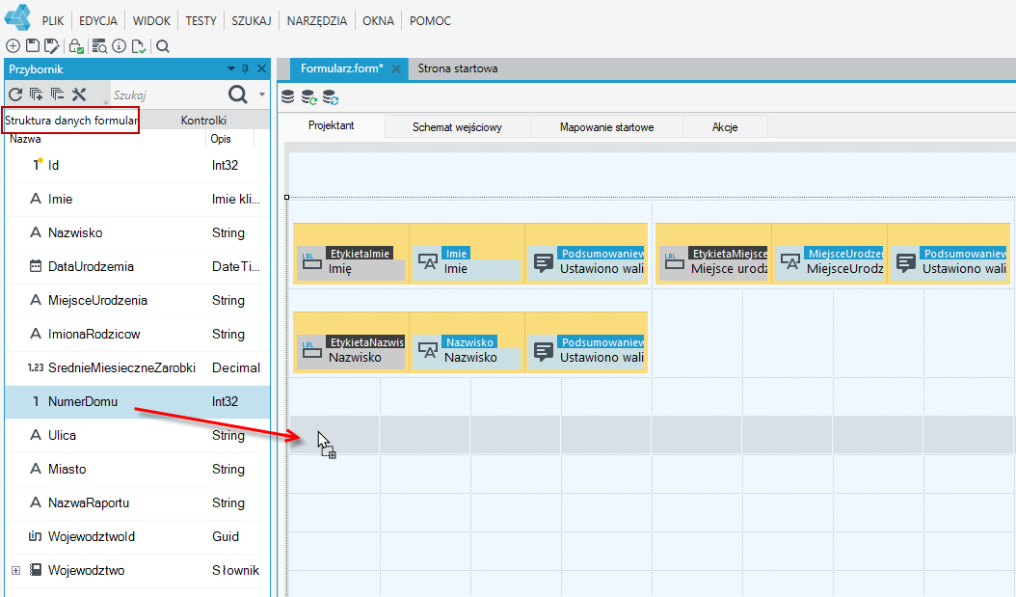Image resolution: width=1016 pixels, height=597 pixels.
Task: Select the DataUrodzenia field row
Action: click(x=137, y=266)
